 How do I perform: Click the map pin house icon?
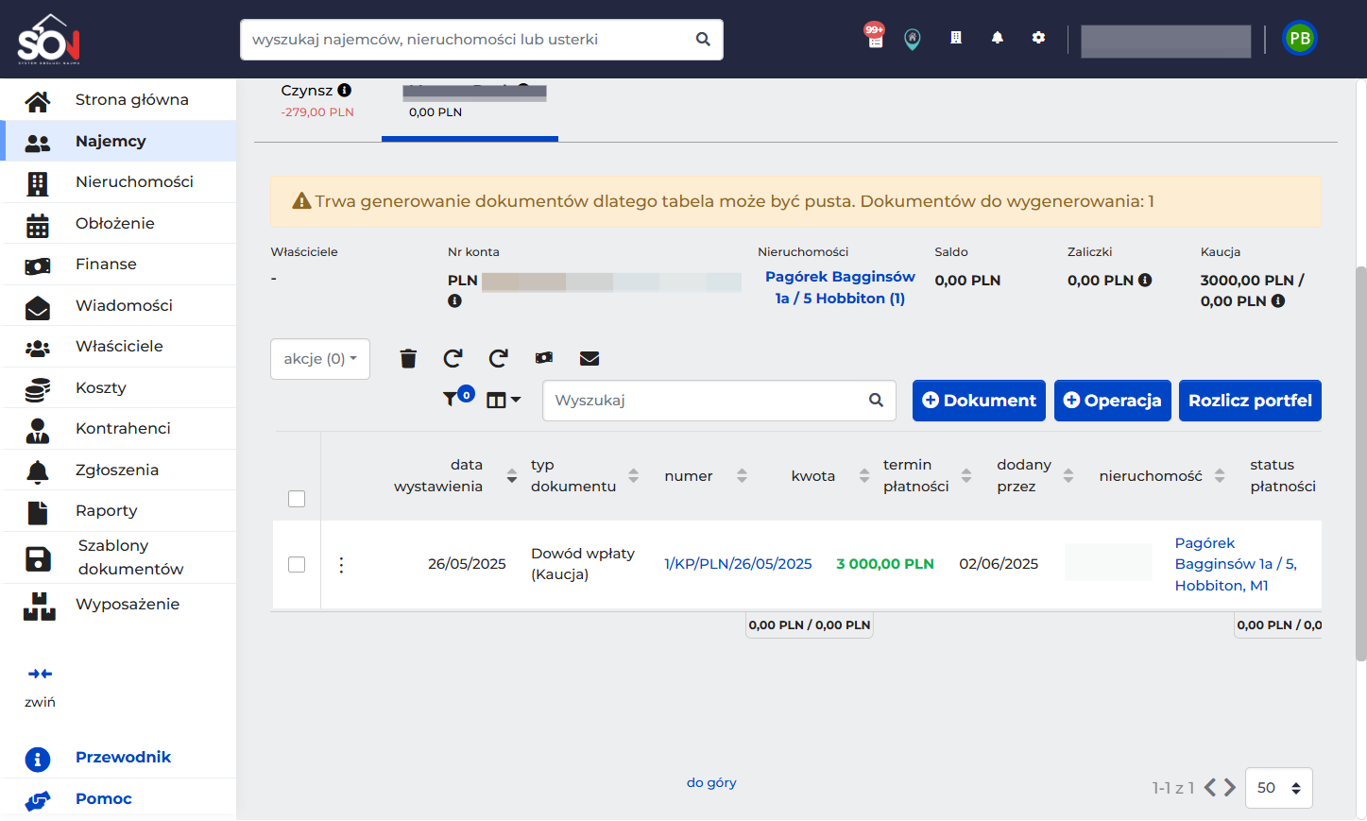point(913,39)
